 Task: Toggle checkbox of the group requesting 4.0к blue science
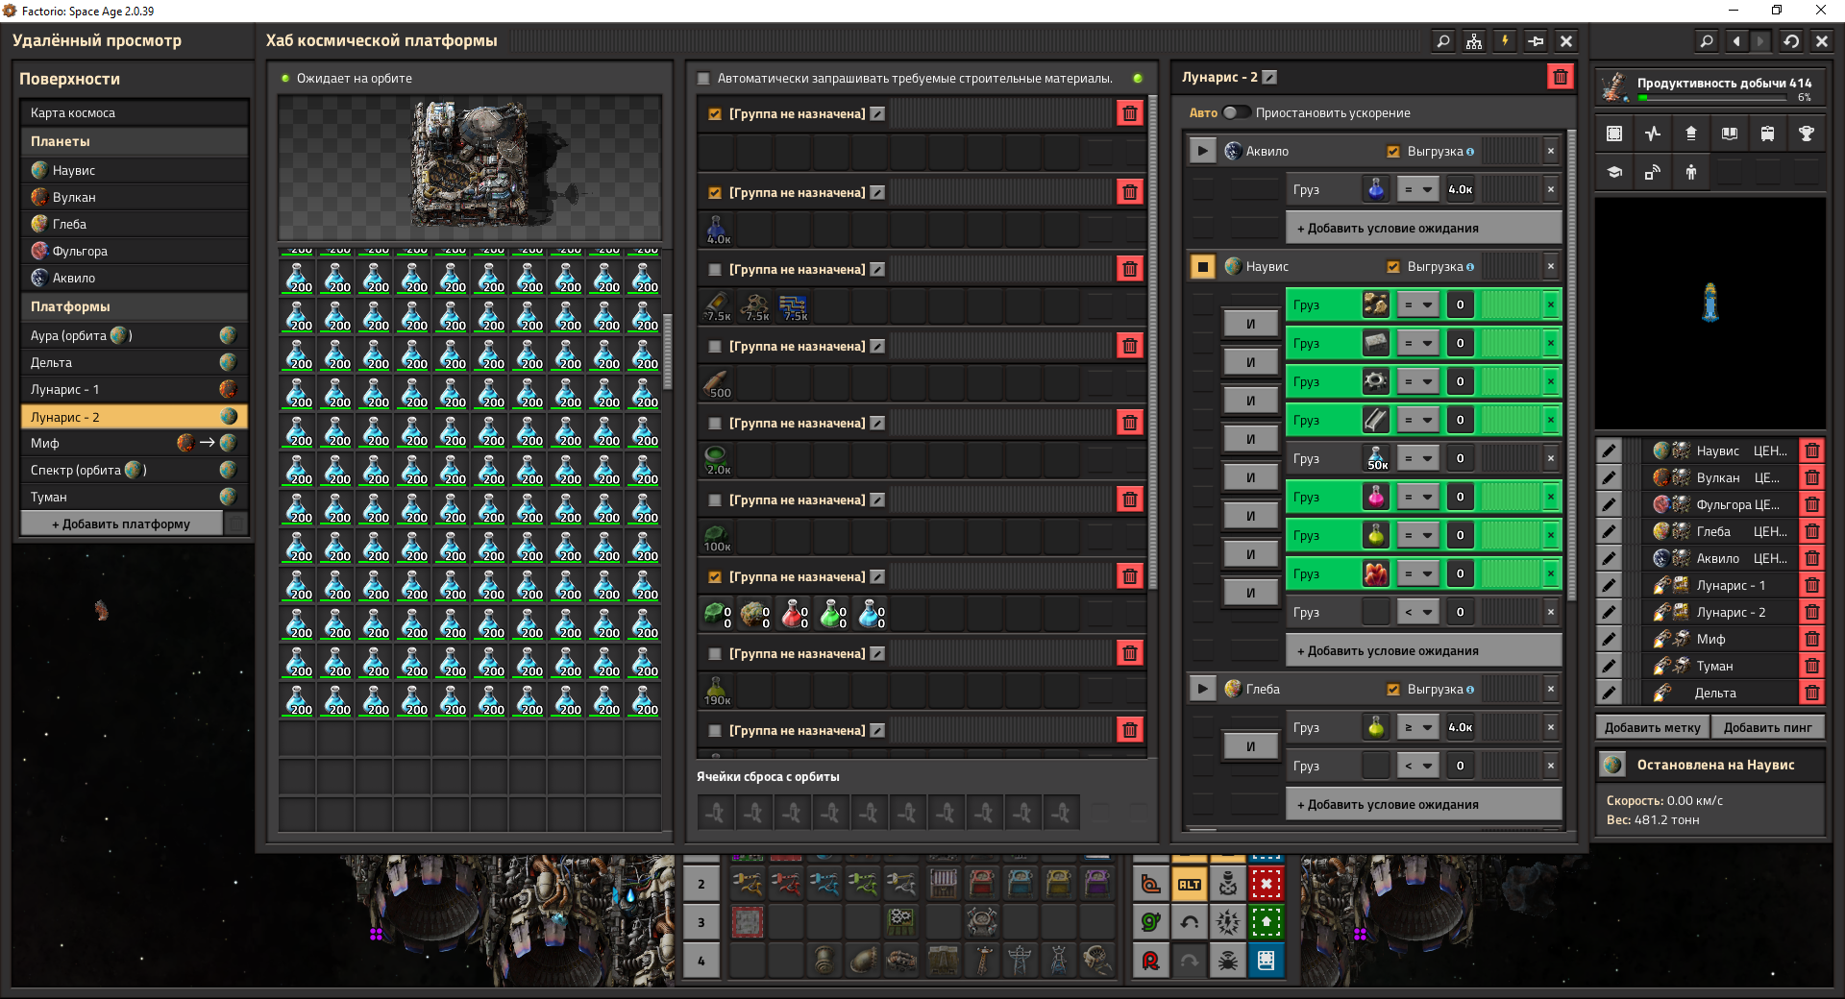point(715,192)
